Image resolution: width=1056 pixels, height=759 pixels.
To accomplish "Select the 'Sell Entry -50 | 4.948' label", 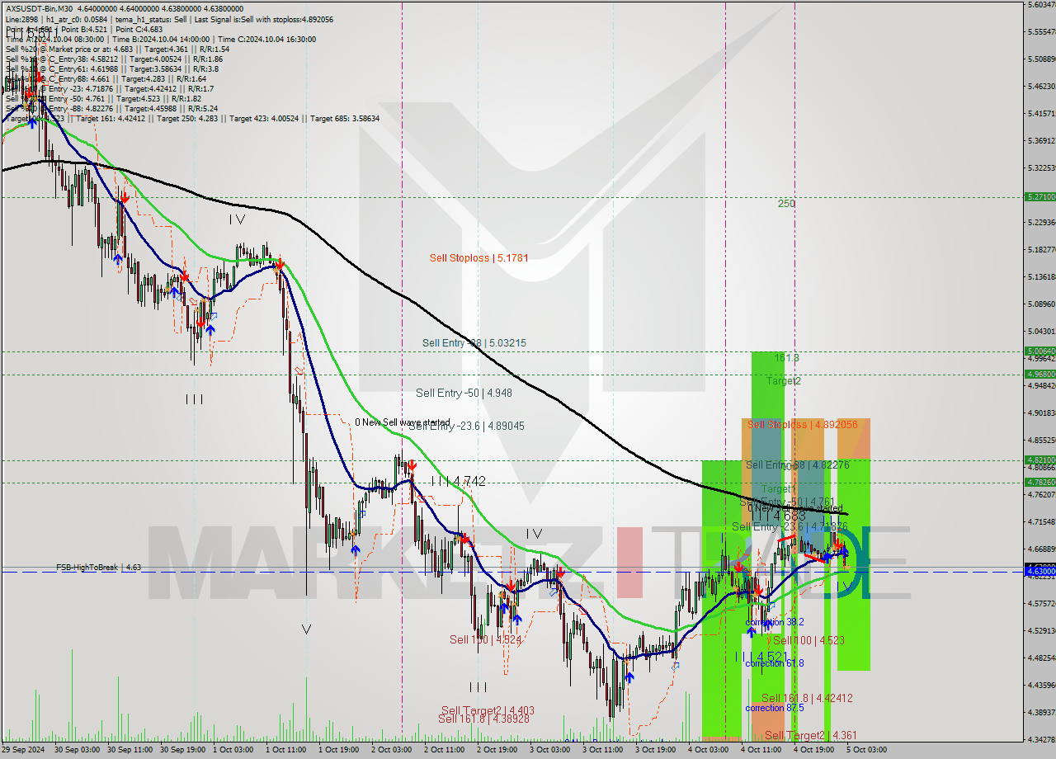I will 464,394.
